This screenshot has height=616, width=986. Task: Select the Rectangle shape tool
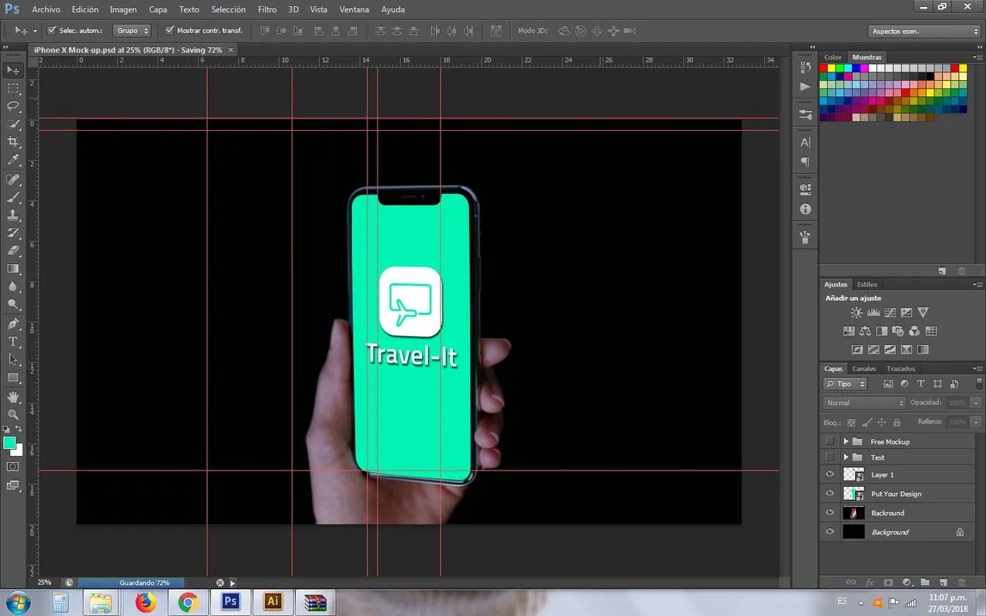tap(13, 377)
